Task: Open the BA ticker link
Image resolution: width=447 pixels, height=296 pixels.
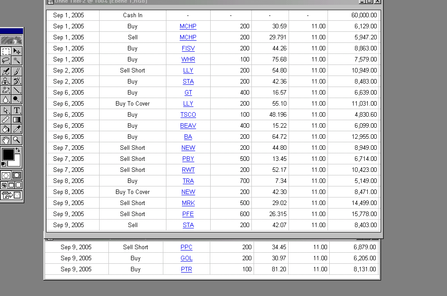Action: (x=188, y=137)
